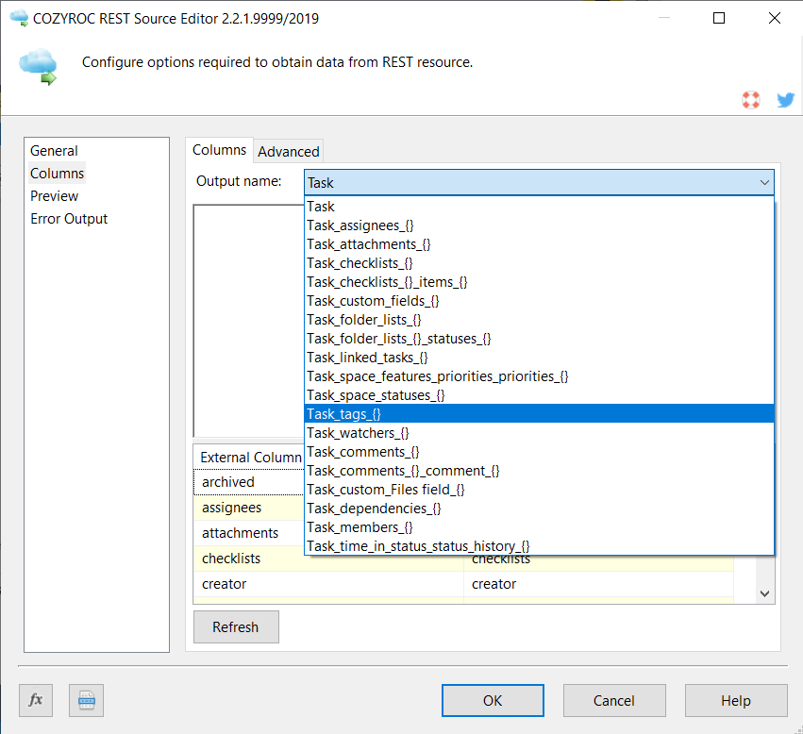The height and width of the screenshot is (734, 803).
Task: Open the Output name dropdown
Action: point(763,181)
